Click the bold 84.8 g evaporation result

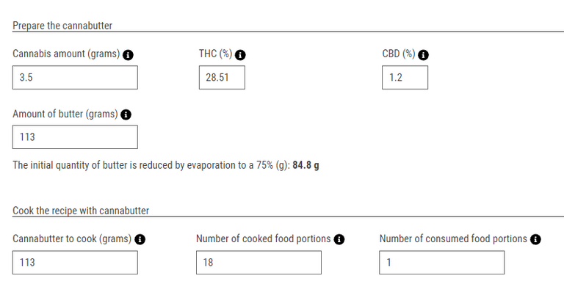pyautogui.click(x=305, y=165)
